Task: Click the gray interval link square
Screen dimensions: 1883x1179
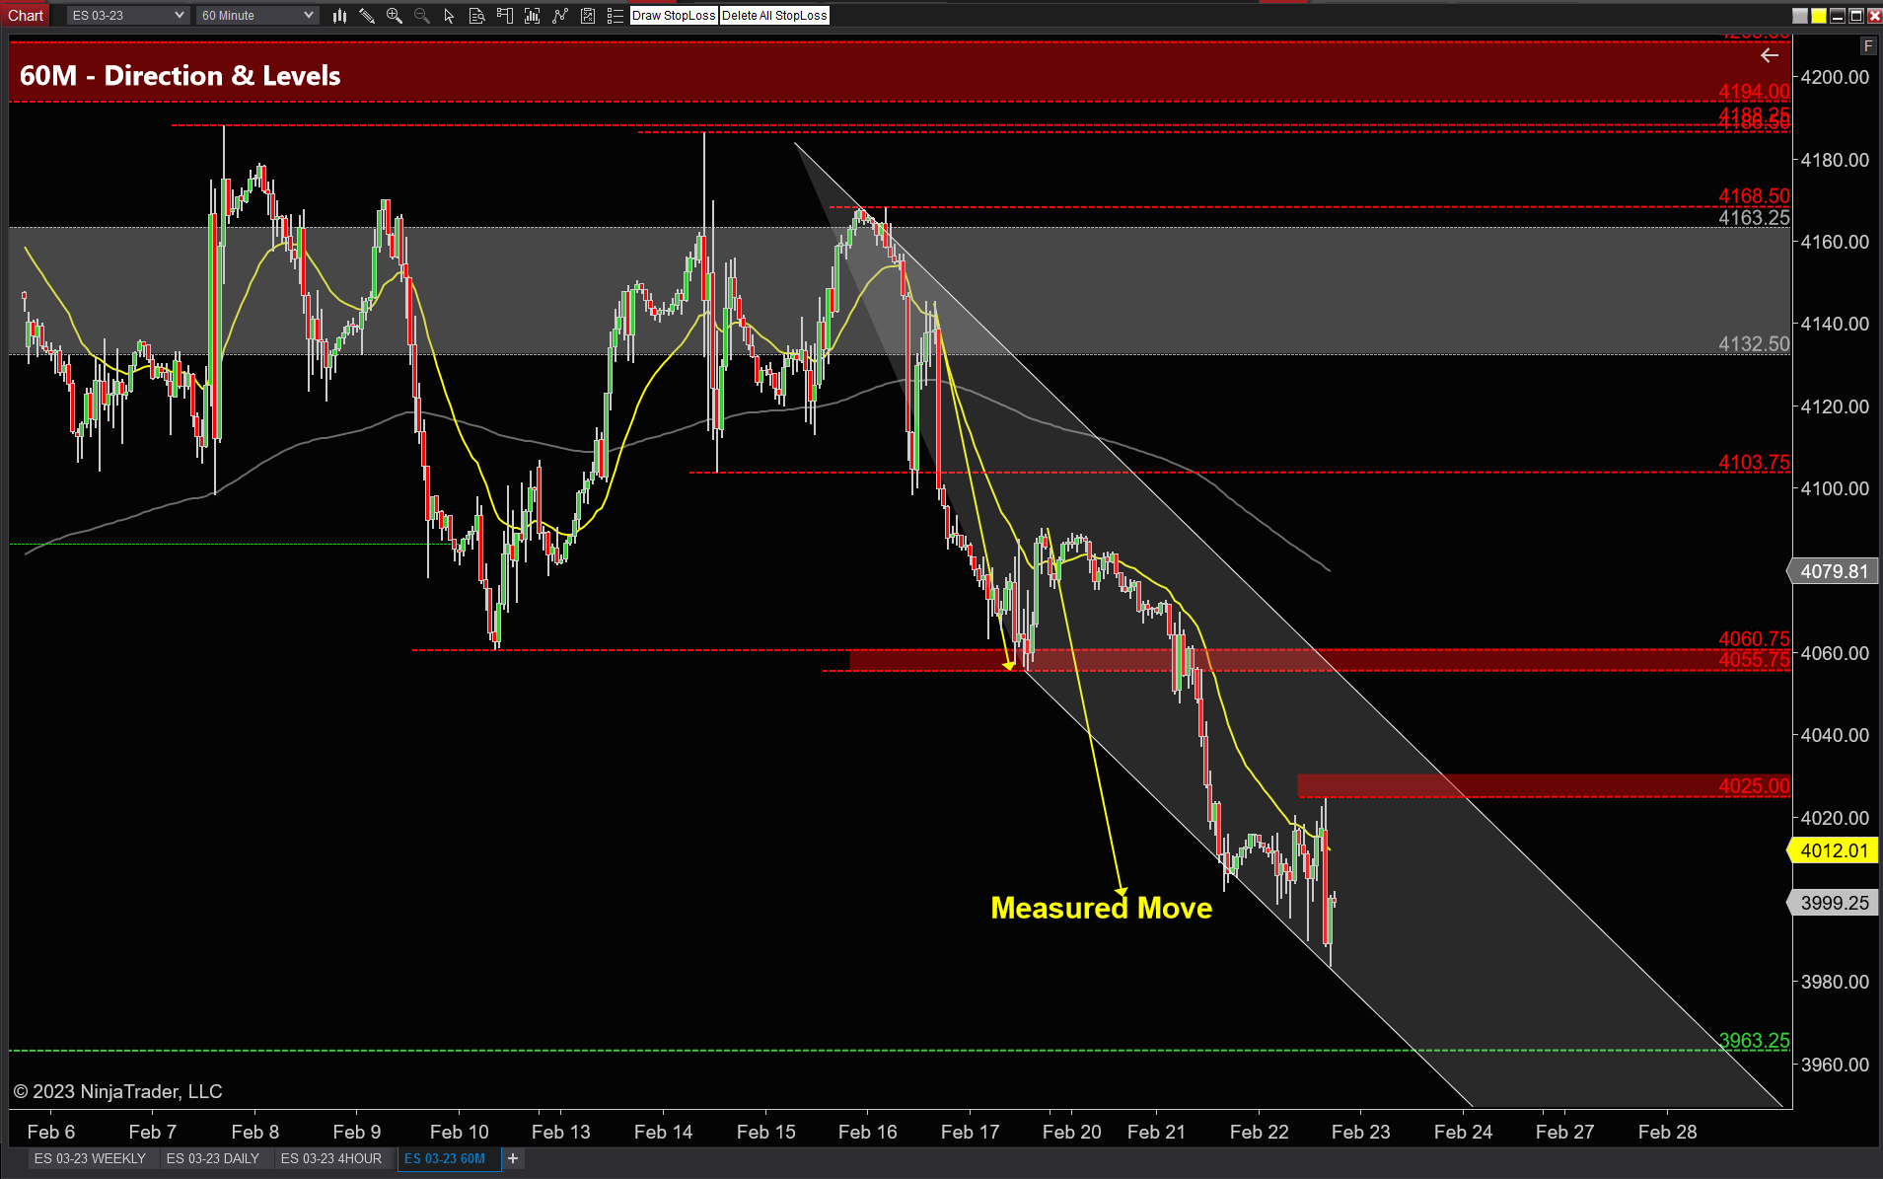Action: pyautogui.click(x=1800, y=16)
